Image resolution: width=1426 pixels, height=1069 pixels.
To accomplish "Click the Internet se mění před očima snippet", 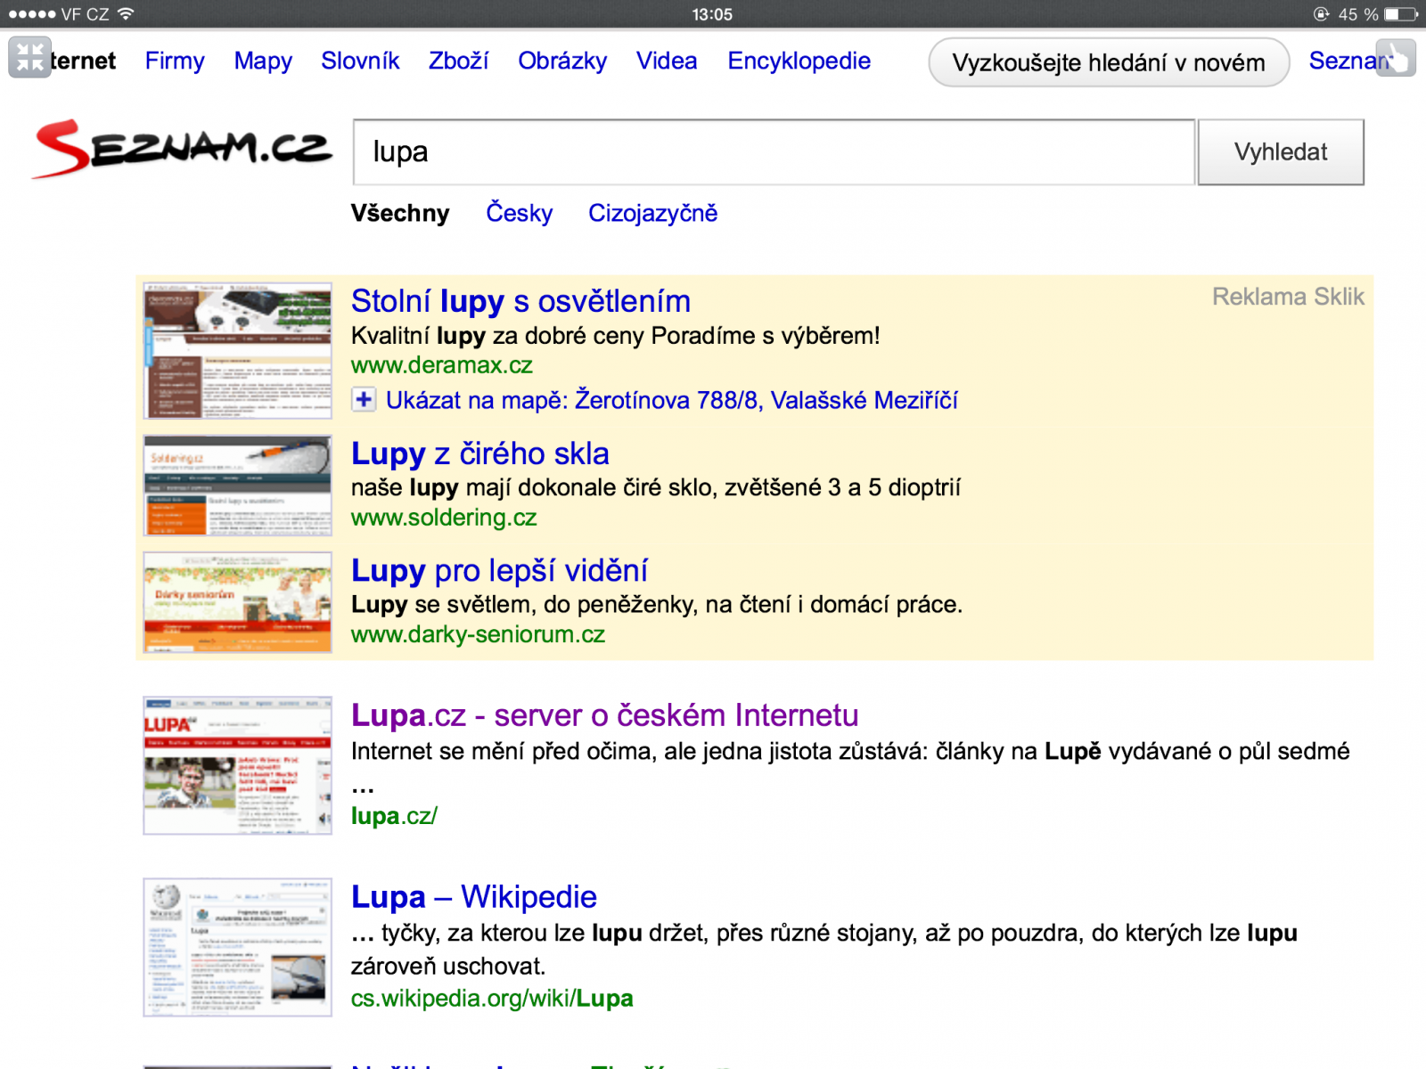I will (x=850, y=767).
